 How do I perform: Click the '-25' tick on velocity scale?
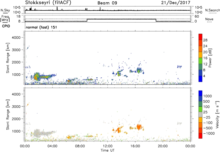click(x=207, y=117)
